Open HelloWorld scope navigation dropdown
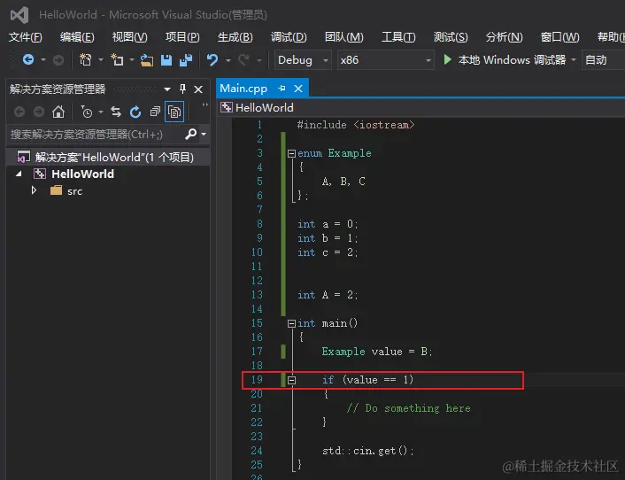The height and width of the screenshot is (480, 625). click(x=422, y=108)
